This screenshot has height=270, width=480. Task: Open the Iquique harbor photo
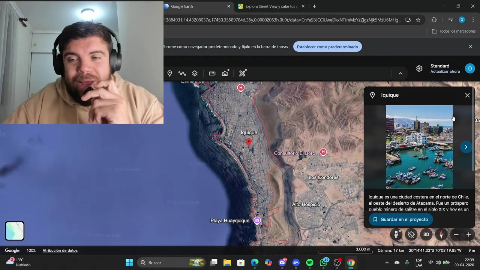coord(419,147)
